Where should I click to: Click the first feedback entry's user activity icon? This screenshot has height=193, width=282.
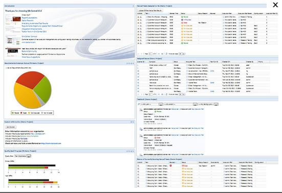[141, 110]
